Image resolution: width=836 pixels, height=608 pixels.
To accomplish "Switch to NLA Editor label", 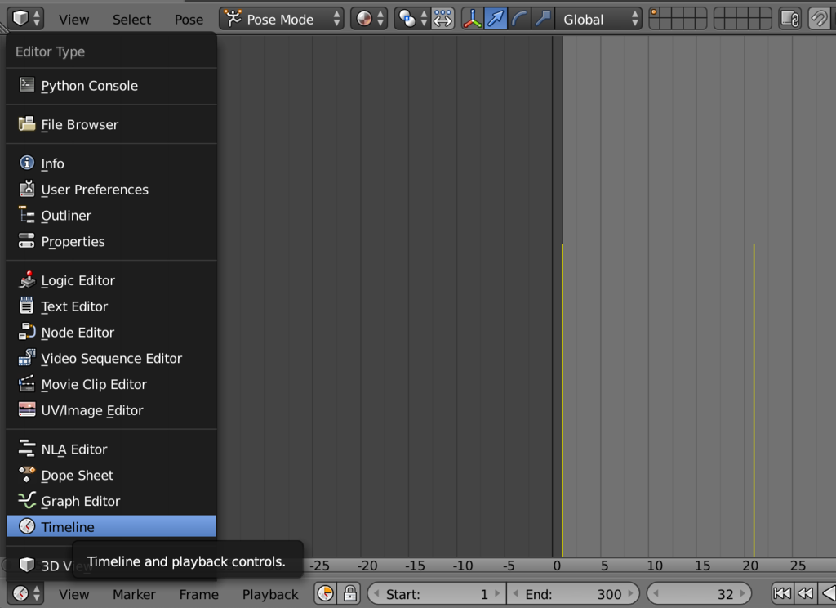I will [x=74, y=449].
